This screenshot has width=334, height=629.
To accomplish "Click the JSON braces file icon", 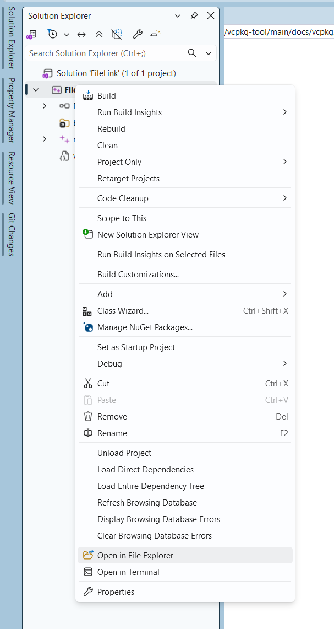I will coord(64,156).
